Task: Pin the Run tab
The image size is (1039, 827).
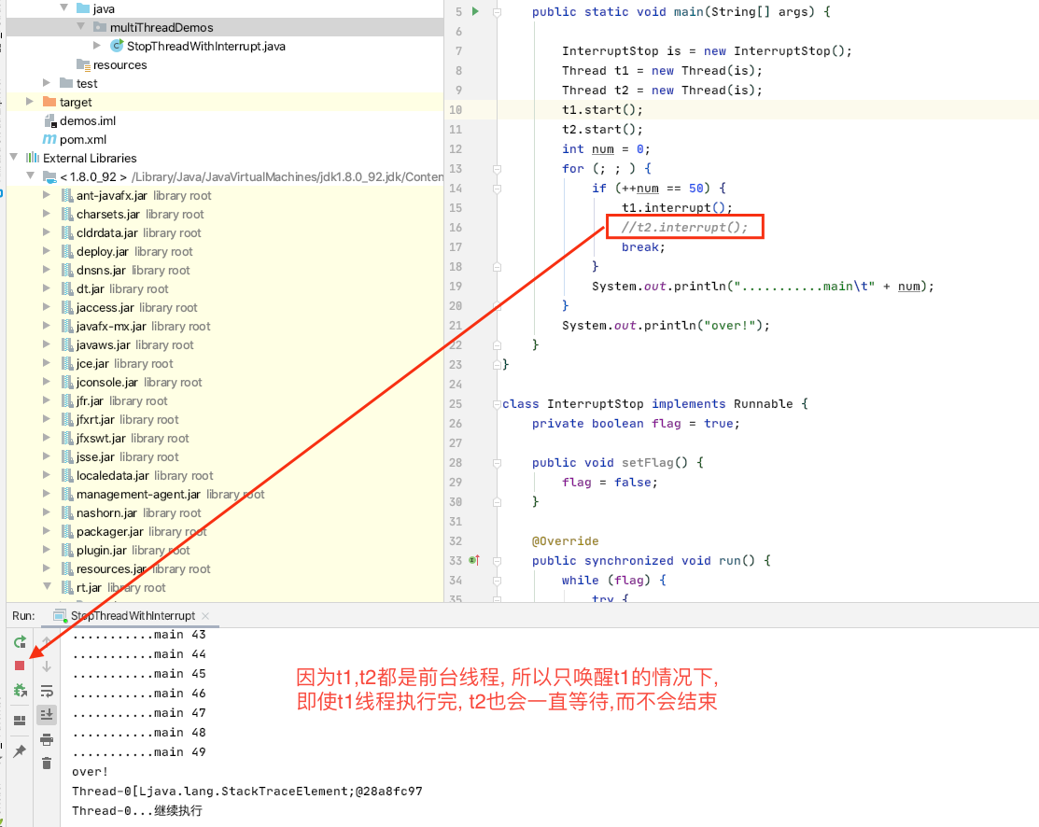Action: click(20, 751)
